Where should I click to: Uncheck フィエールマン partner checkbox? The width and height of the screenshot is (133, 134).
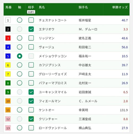(x=31, y=101)
